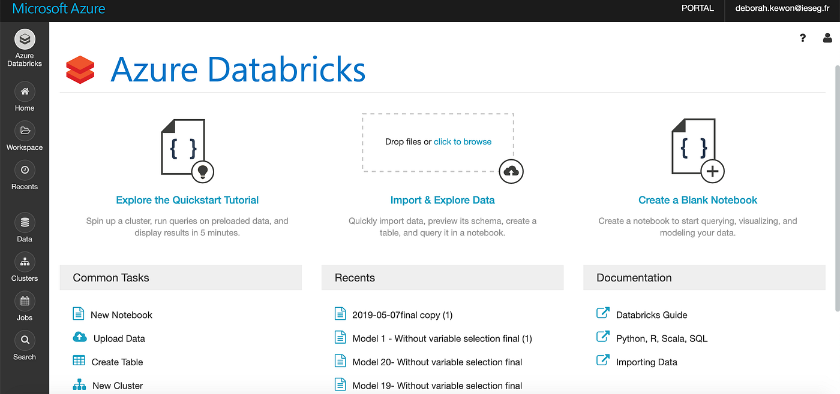Click to browse for files to import
This screenshot has height=394, width=840.
463,141
